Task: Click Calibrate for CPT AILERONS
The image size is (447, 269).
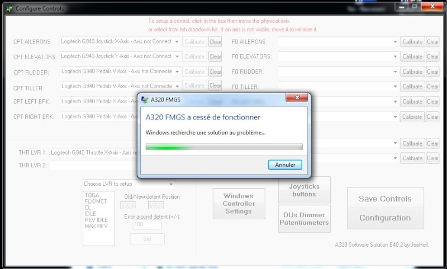Action: (x=194, y=41)
